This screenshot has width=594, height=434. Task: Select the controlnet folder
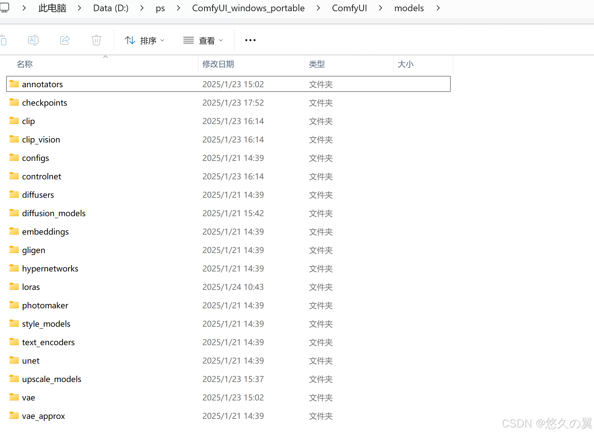point(41,176)
